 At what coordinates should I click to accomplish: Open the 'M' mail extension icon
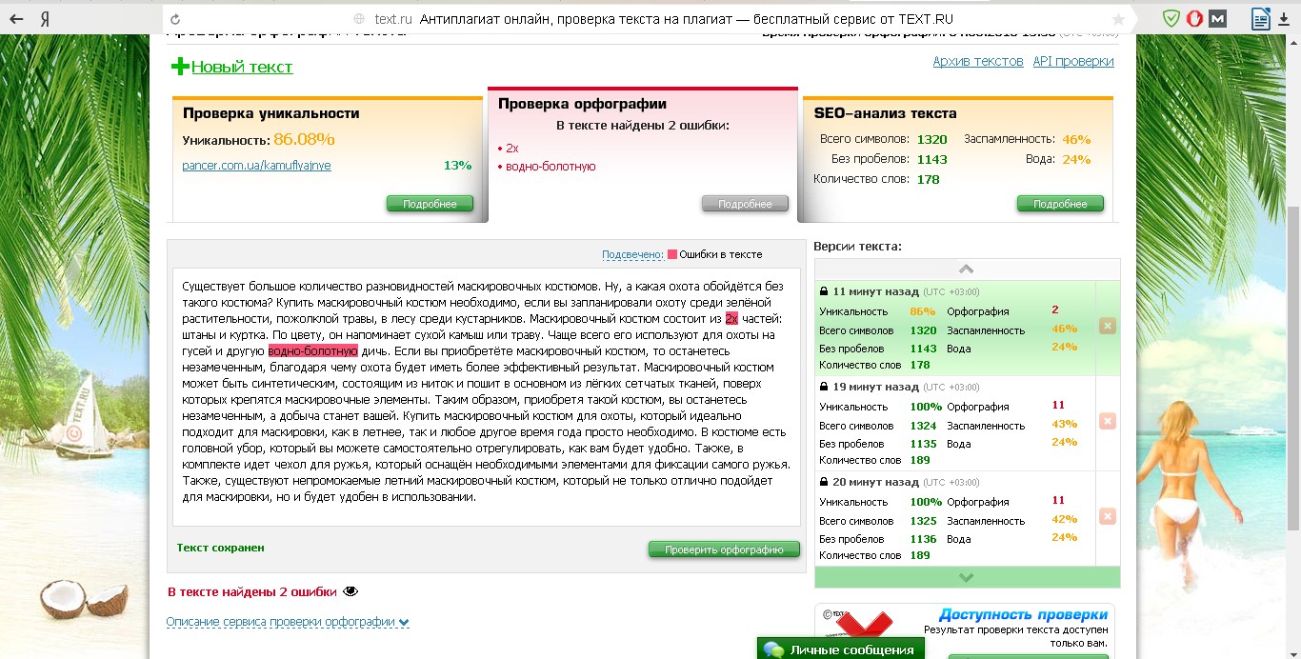[1217, 18]
